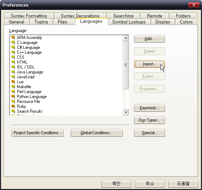Switch to the Colors tab
The width and height of the screenshot is (202, 190).
[186, 22]
